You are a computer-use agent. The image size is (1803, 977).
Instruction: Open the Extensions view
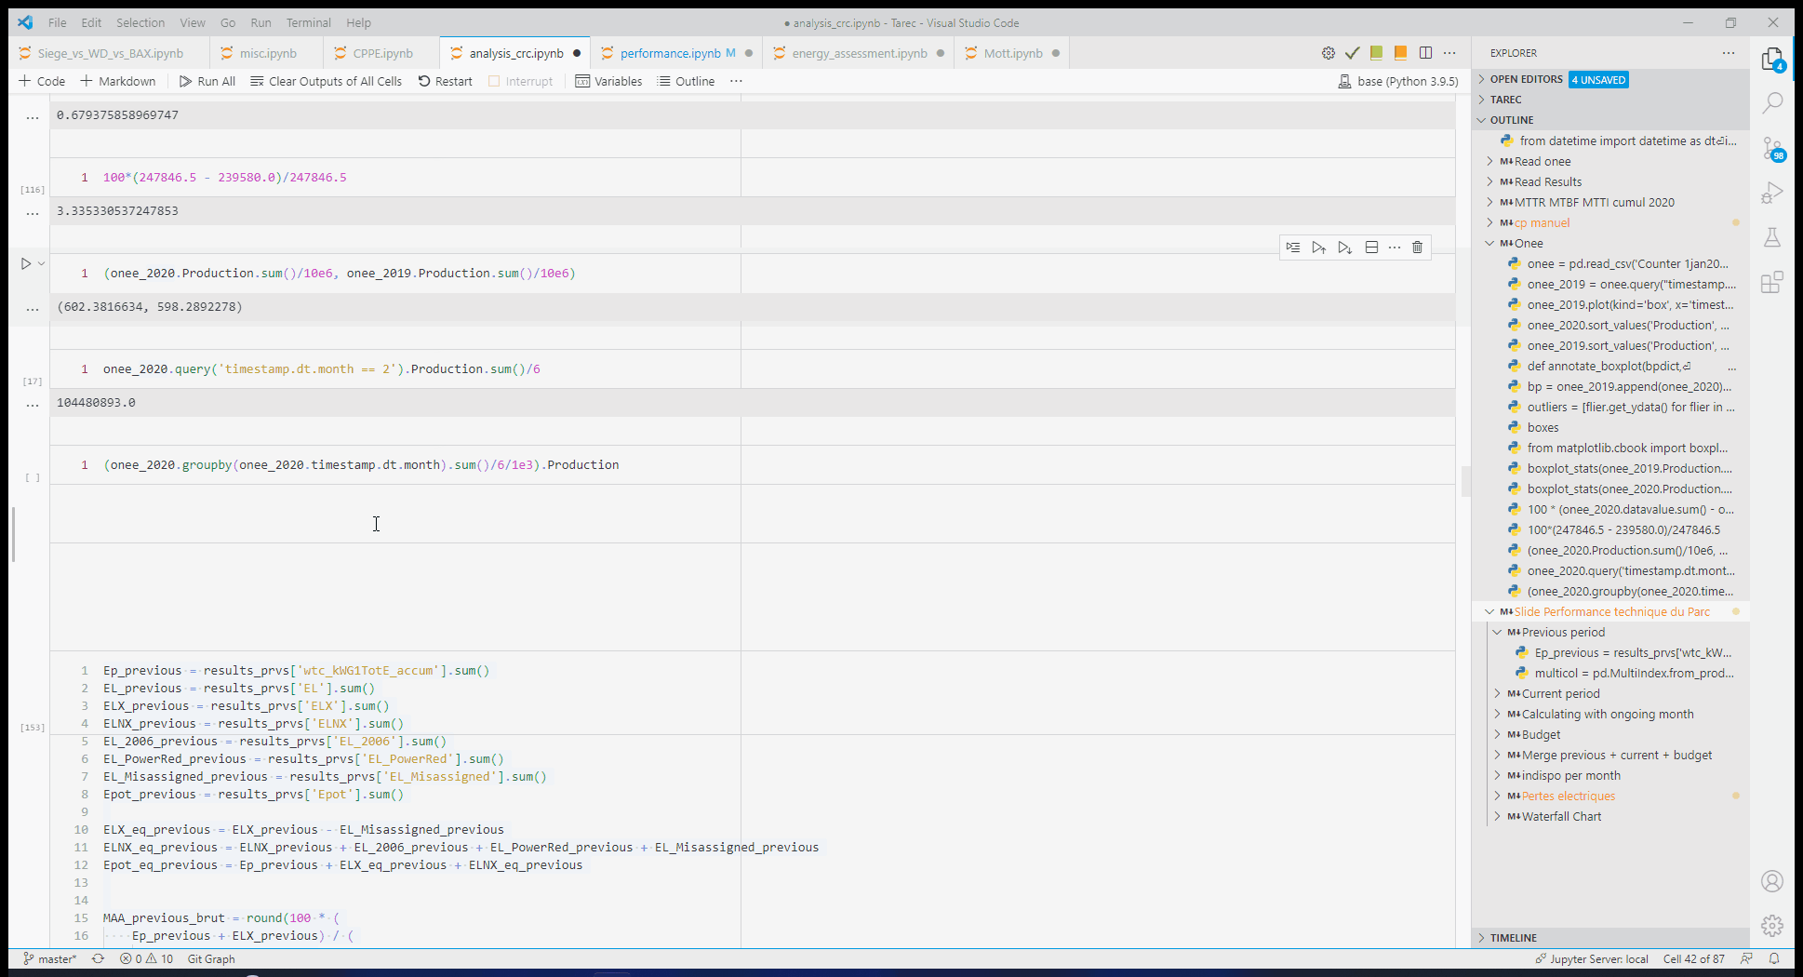tap(1772, 282)
